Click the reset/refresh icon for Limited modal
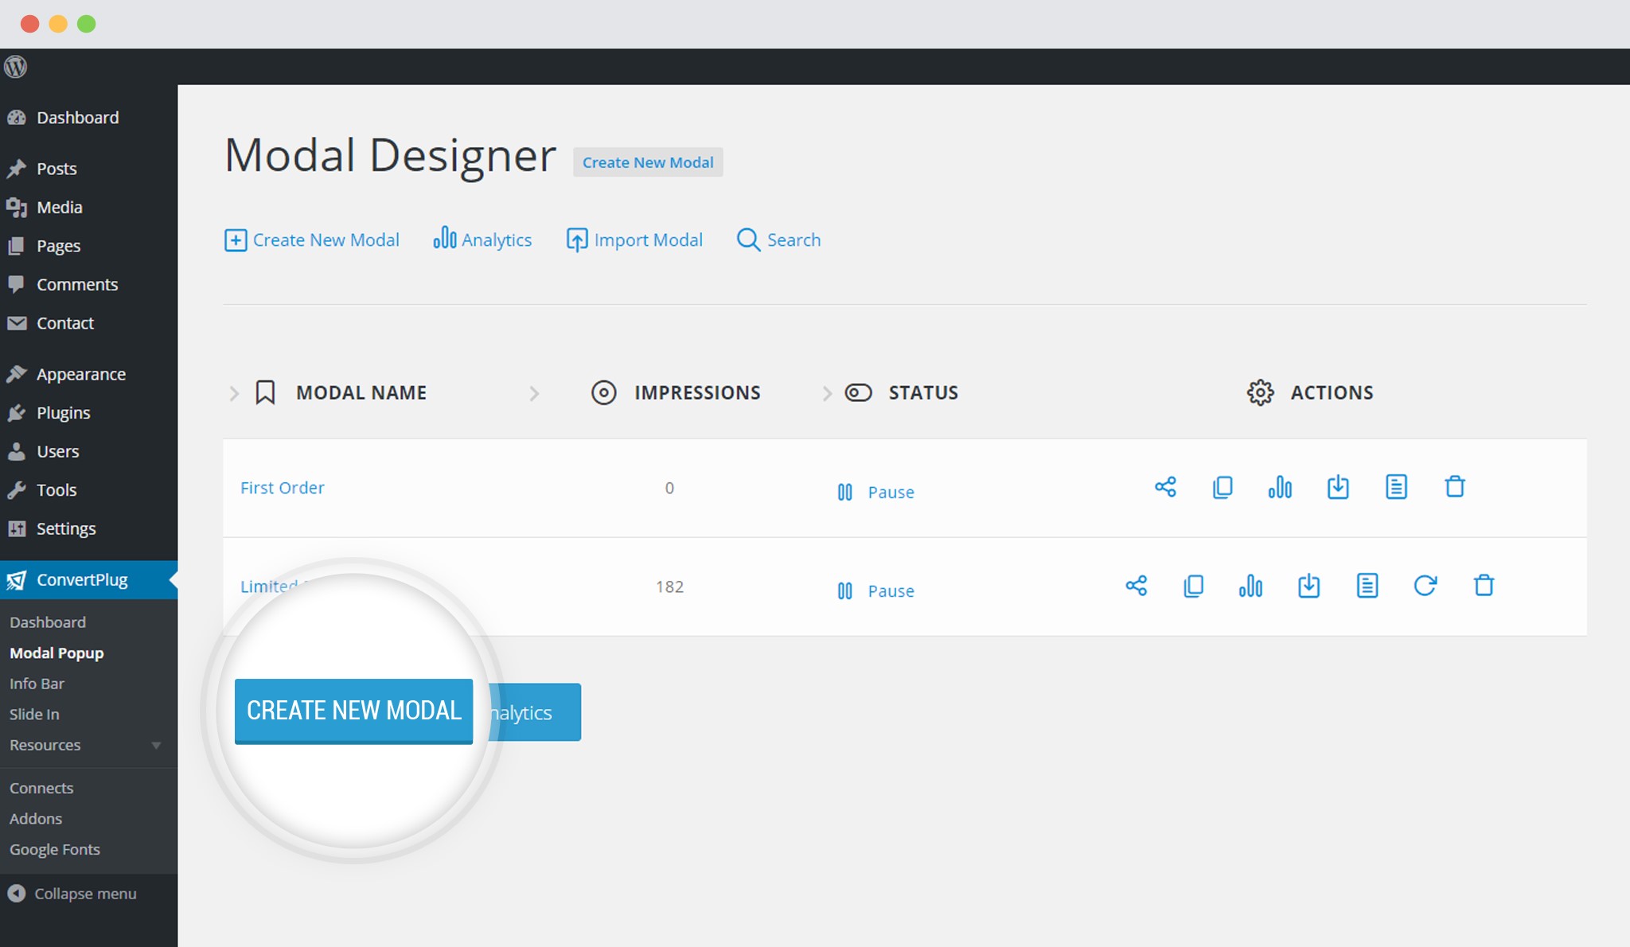Viewport: 1630px width, 947px height. click(x=1425, y=584)
